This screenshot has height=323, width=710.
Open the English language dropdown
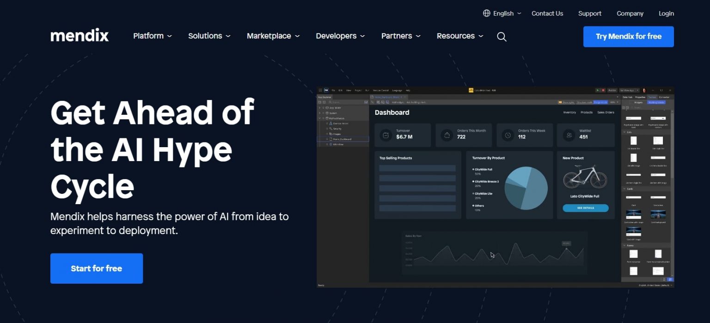point(506,13)
